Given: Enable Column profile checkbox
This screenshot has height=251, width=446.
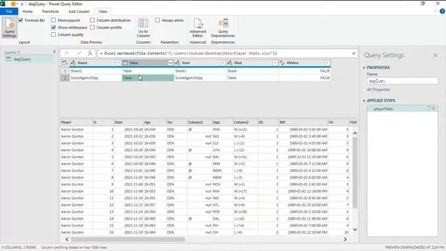Looking at the screenshot, I should pyautogui.click(x=92, y=27).
